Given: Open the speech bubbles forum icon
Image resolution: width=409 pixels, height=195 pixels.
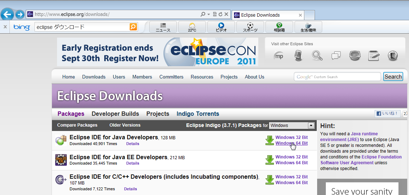Looking at the screenshot, I should tap(336, 56).
